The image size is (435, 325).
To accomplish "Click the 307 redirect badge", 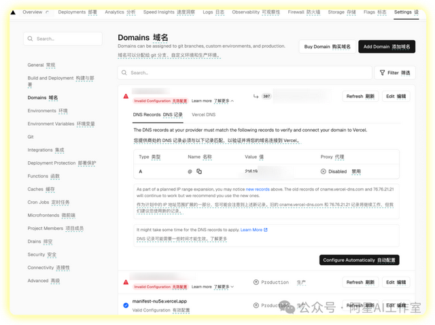I will (x=266, y=97).
